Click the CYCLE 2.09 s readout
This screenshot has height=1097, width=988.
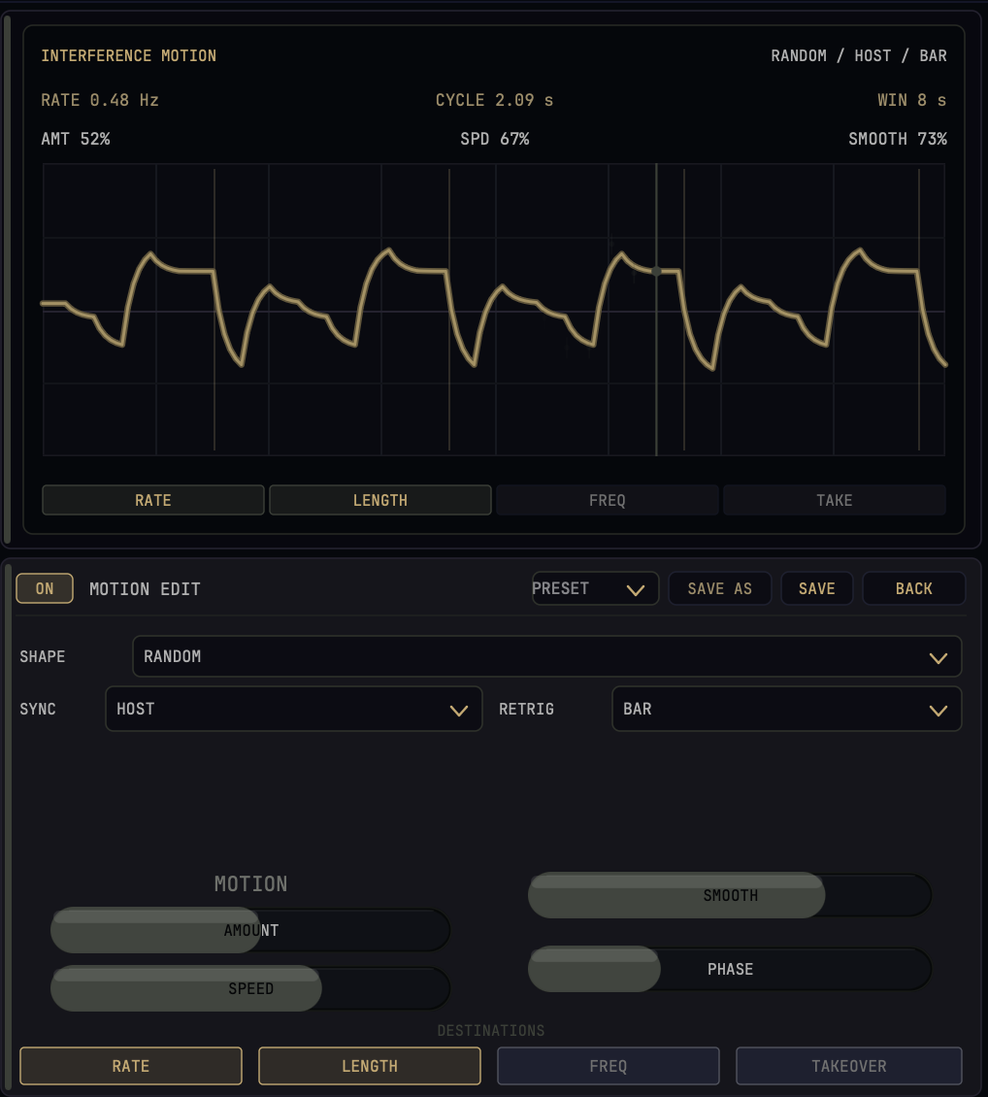pos(494,100)
